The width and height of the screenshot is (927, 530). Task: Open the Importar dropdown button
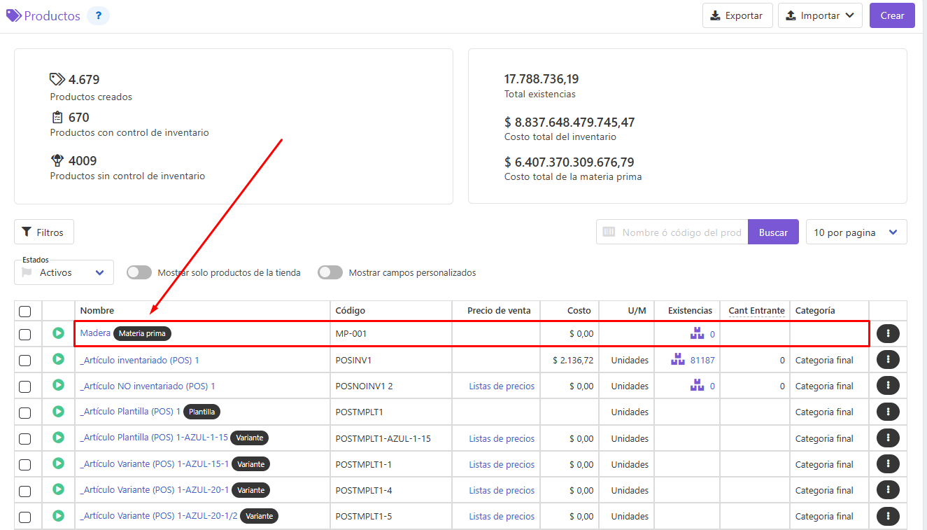tap(820, 15)
